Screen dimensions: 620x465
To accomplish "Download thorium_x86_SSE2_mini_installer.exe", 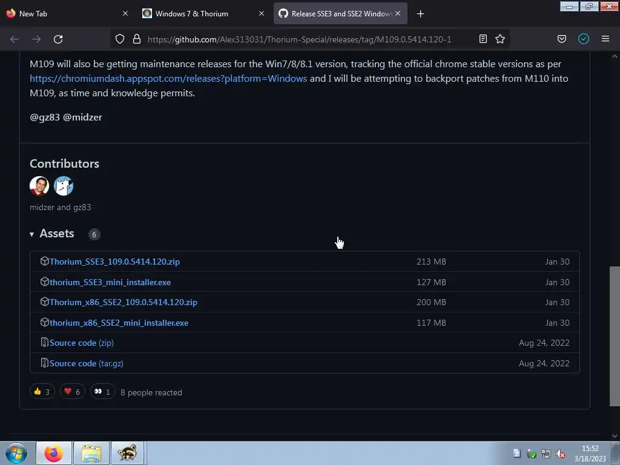I will (x=119, y=323).
